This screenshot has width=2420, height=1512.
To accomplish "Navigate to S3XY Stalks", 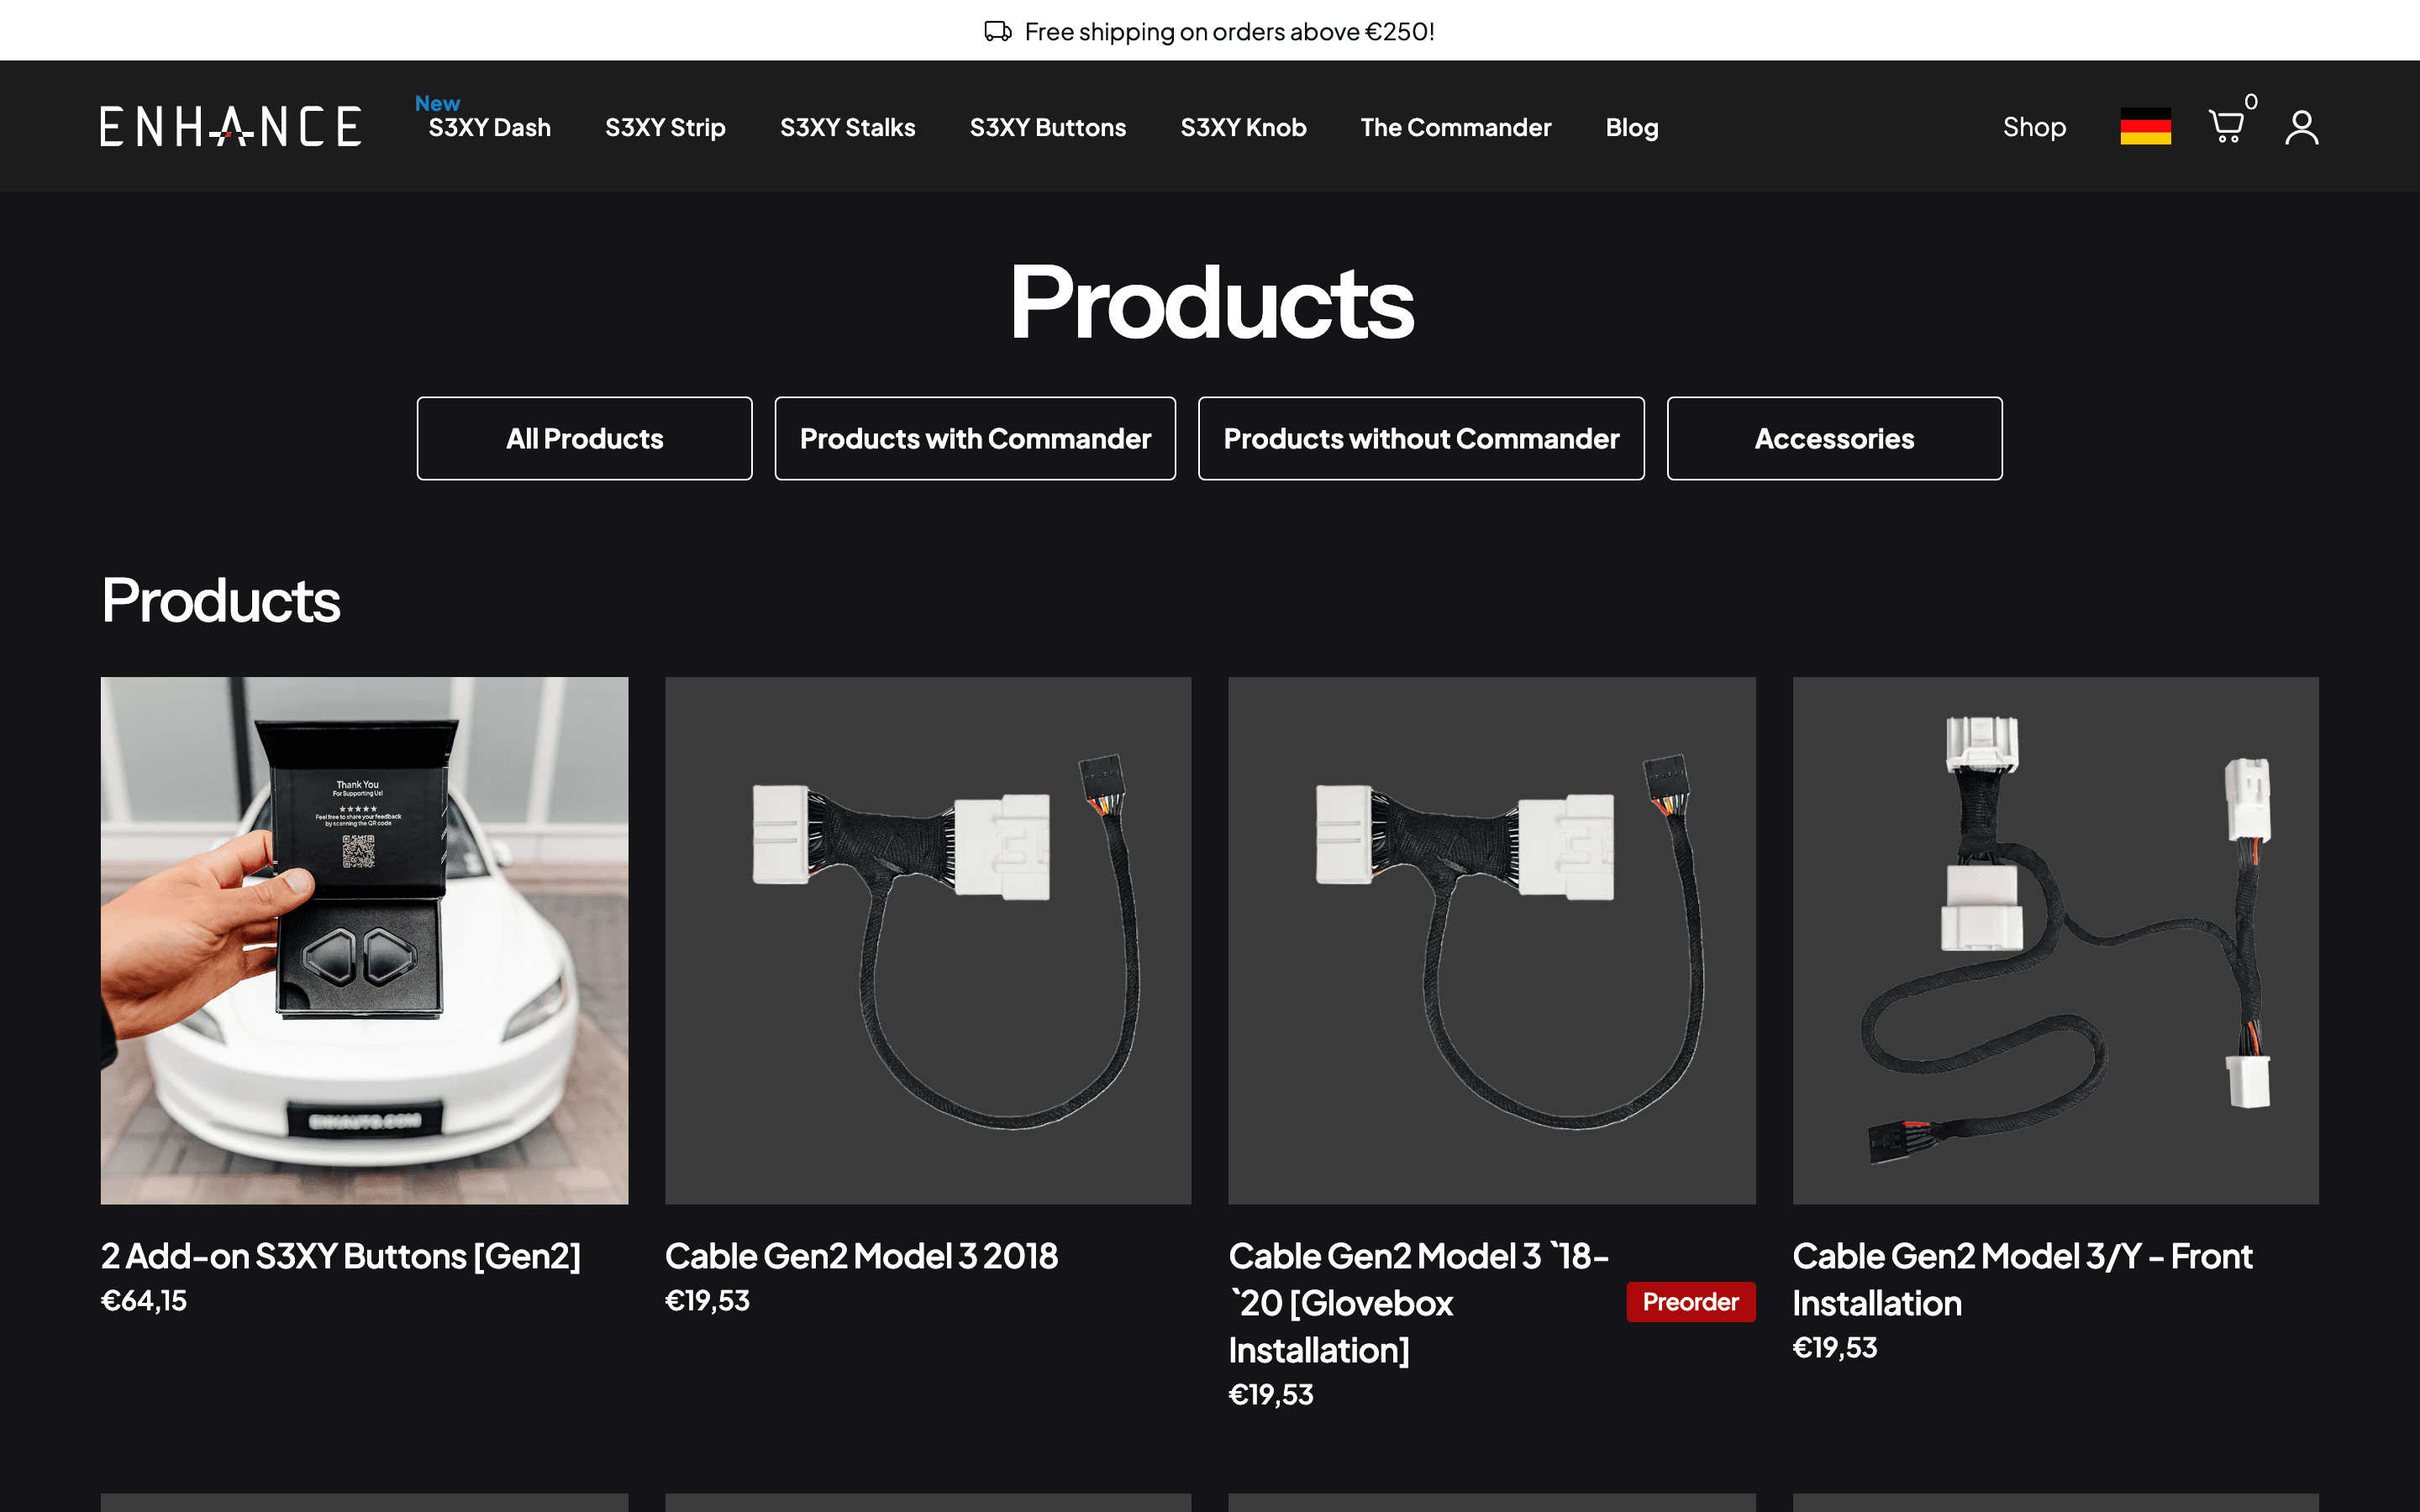I will (847, 127).
